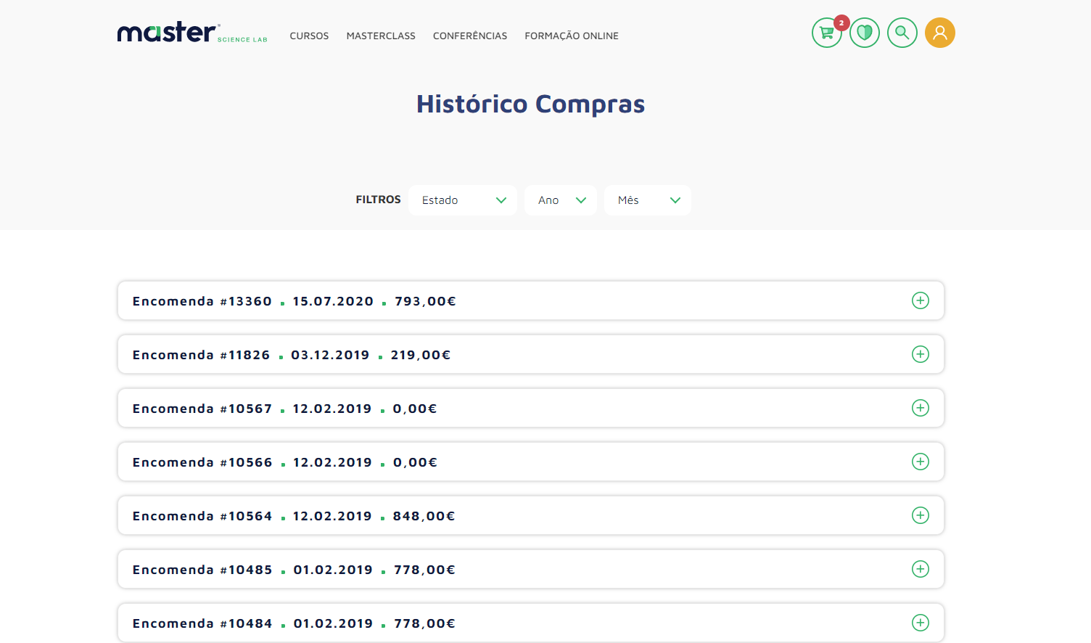1091x643 pixels.
Task: Open the Mês filter dropdown
Action: 648,200
